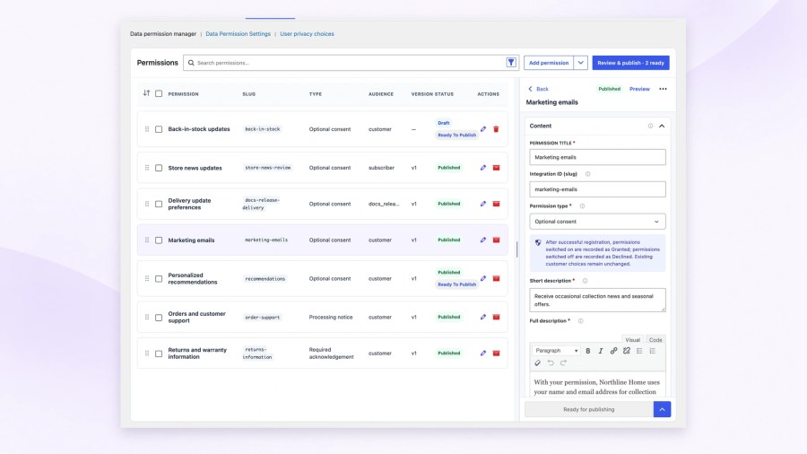Viewport: 807px width, 454px height.
Task: Show info icon in Content section header
Action: tap(651, 127)
